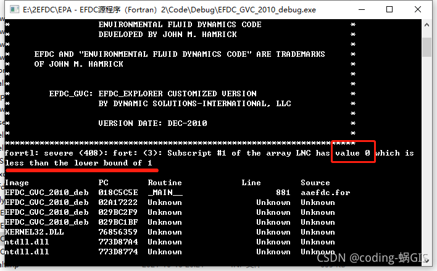Click PC address 018C5C5E

pyautogui.click(x=118, y=193)
